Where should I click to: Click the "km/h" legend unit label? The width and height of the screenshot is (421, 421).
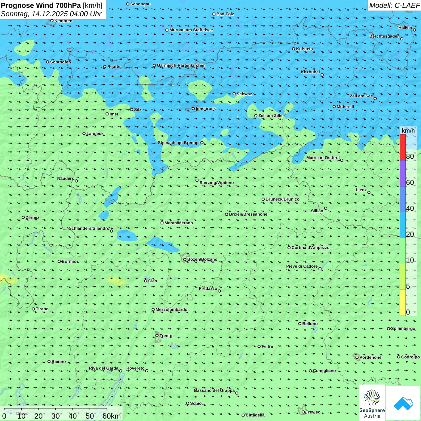click(x=408, y=131)
